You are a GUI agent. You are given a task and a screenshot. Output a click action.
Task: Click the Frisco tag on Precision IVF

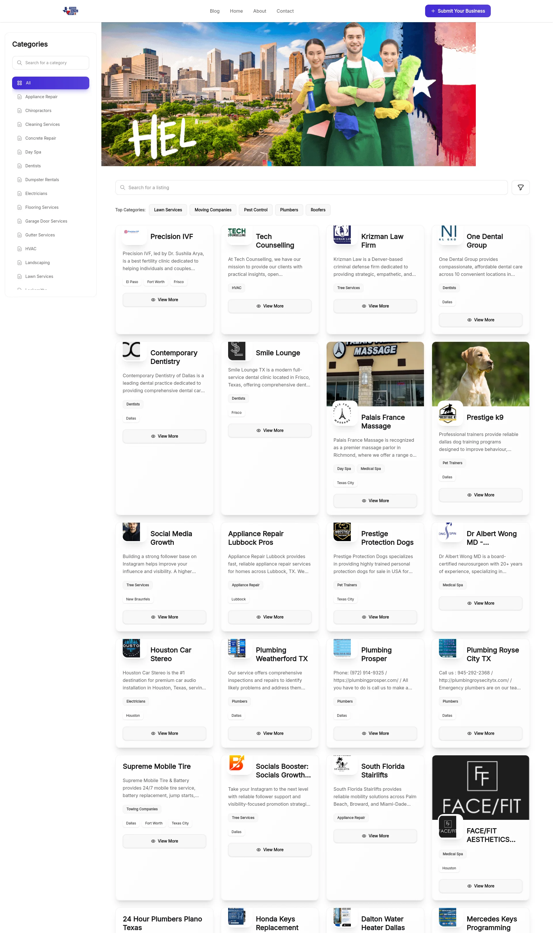(x=179, y=282)
